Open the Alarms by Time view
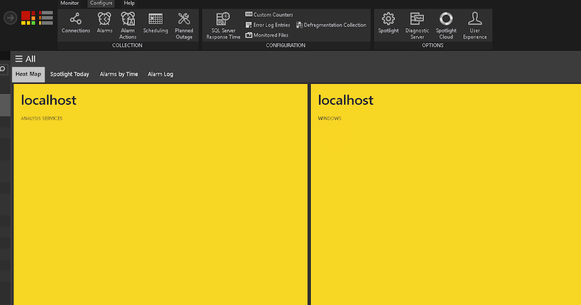 119,74
